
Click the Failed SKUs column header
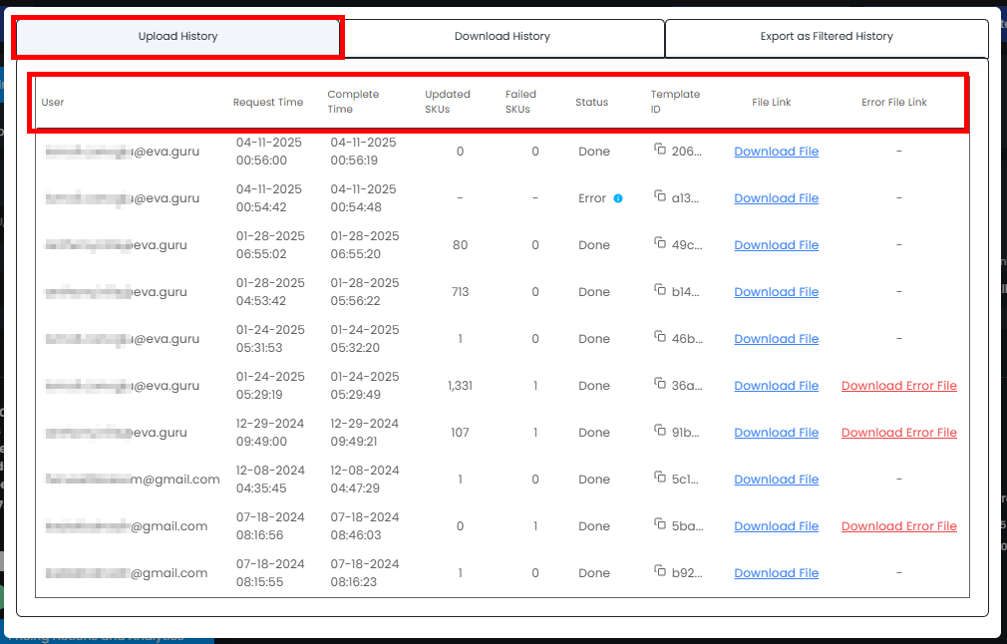[520, 102]
